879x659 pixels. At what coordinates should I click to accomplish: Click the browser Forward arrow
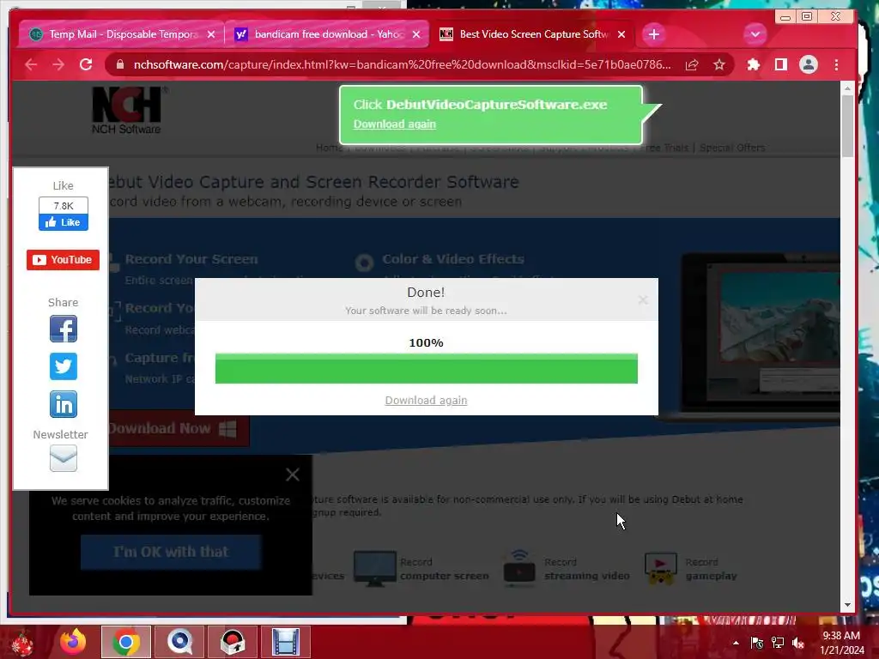click(58, 64)
